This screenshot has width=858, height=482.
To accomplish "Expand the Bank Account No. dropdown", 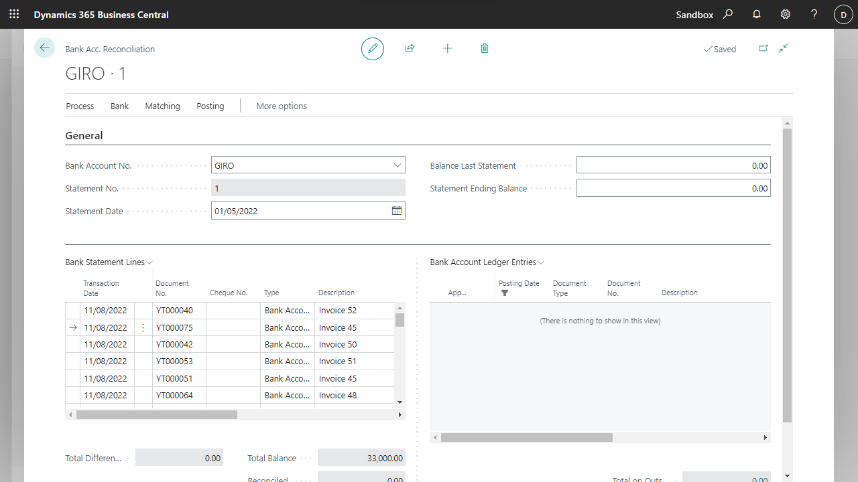I will [397, 165].
